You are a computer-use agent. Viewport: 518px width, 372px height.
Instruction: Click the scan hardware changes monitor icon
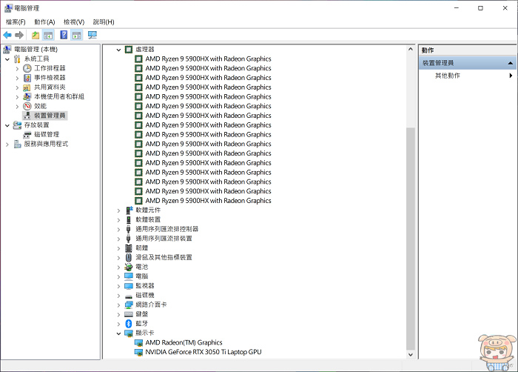pyautogui.click(x=92, y=35)
